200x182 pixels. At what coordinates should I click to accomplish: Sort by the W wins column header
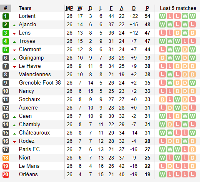pyautogui.click(x=80, y=8)
